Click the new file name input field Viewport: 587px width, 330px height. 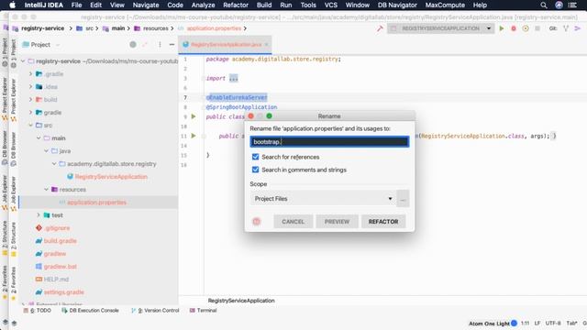click(329, 142)
